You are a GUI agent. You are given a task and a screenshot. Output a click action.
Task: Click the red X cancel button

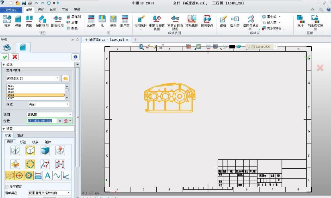(15, 57)
